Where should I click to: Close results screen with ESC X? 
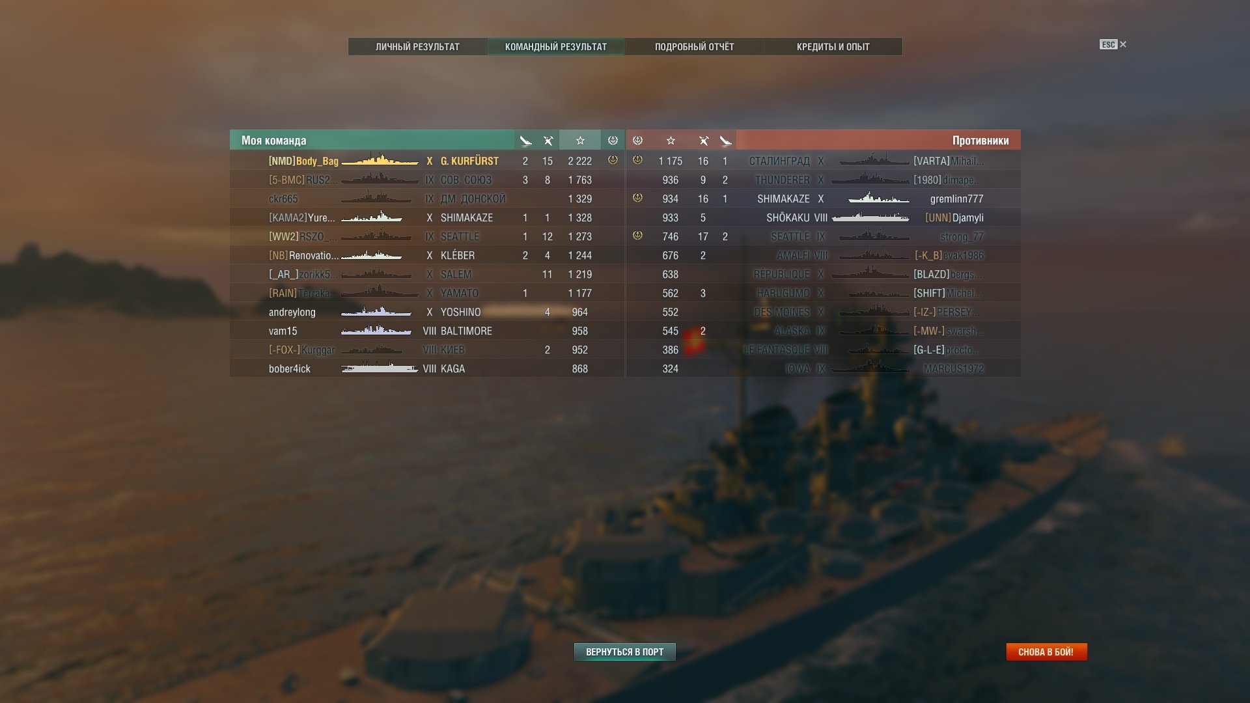click(1113, 44)
